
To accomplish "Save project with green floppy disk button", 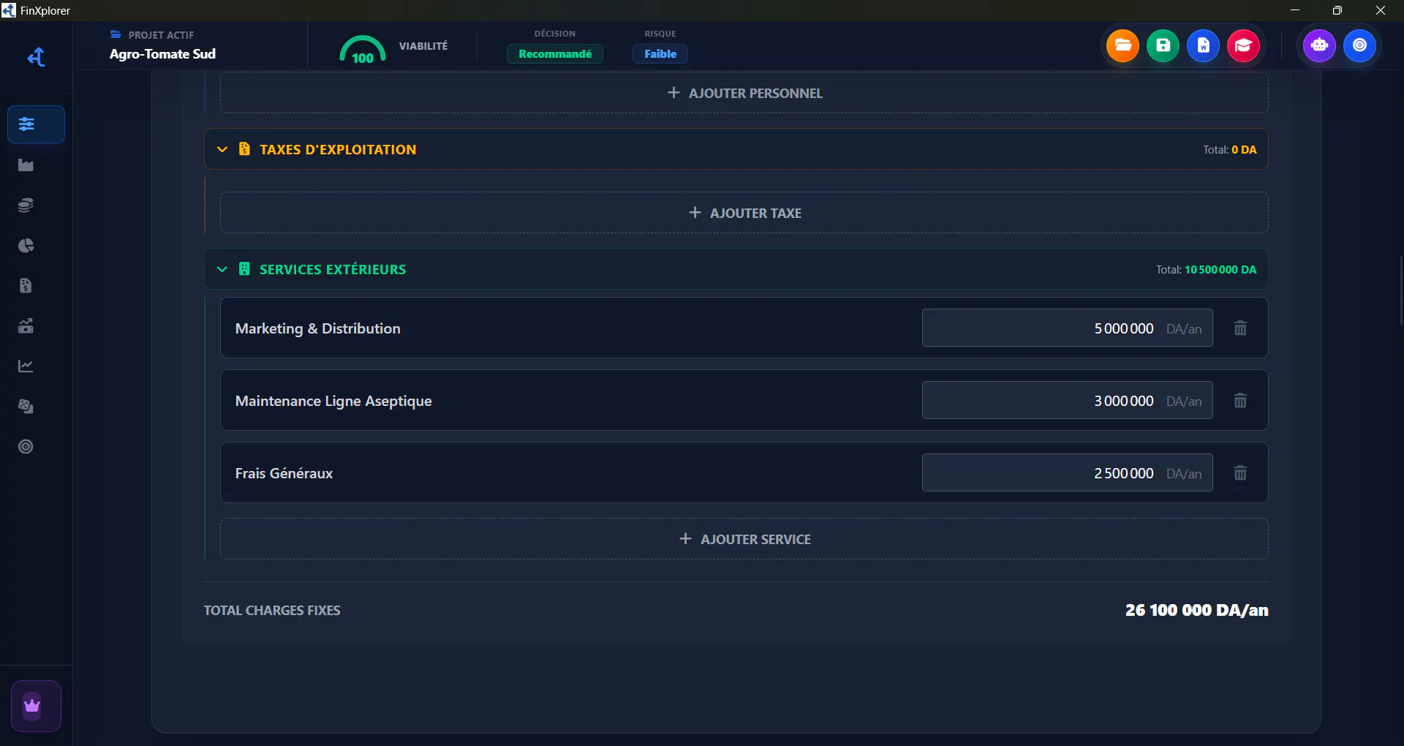I will click(x=1163, y=45).
